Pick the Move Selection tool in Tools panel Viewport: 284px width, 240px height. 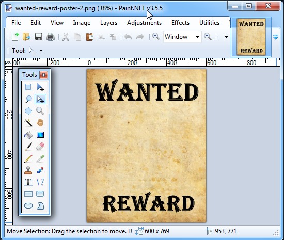pyautogui.click(x=40, y=99)
